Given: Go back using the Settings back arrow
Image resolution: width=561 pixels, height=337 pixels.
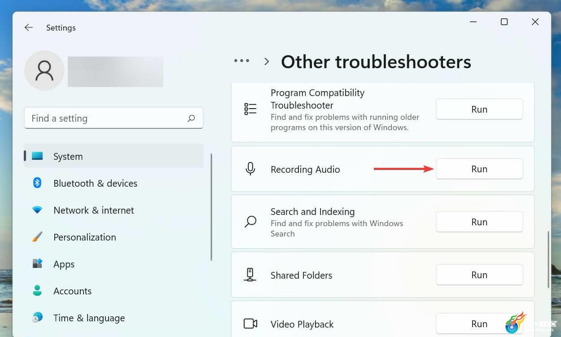Looking at the screenshot, I should (x=29, y=28).
